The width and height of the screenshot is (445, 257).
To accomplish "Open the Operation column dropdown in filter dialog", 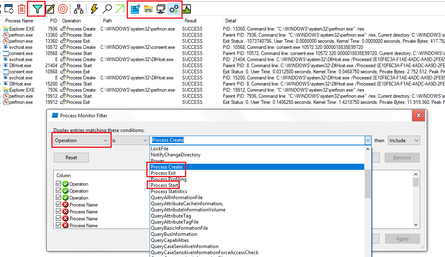I will click(81, 141).
